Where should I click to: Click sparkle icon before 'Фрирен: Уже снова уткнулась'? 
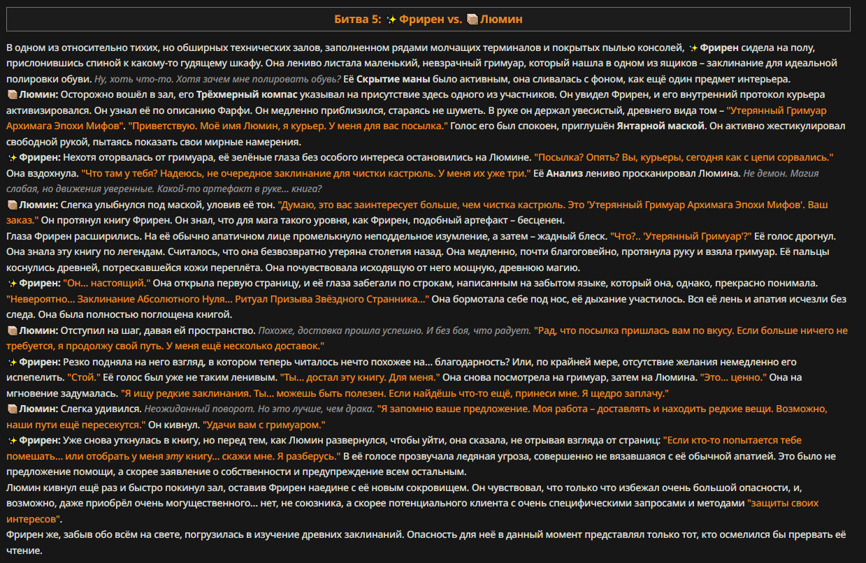click(12, 441)
